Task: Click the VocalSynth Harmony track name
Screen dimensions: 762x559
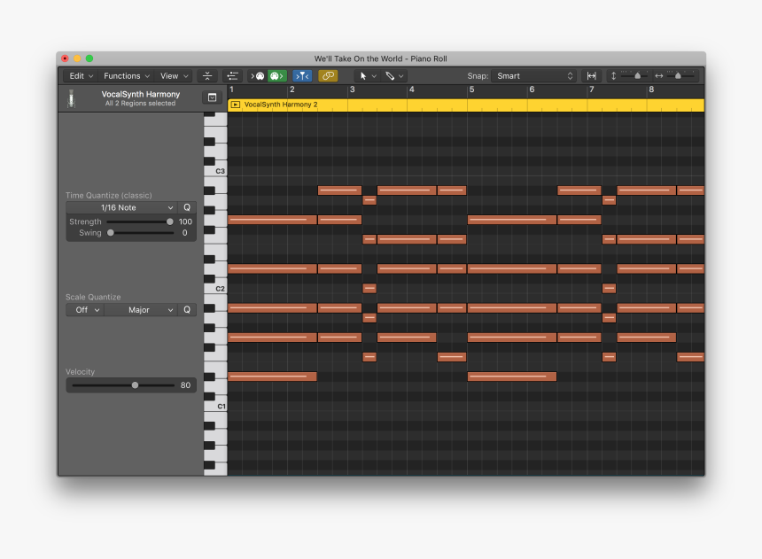Action: click(x=141, y=94)
